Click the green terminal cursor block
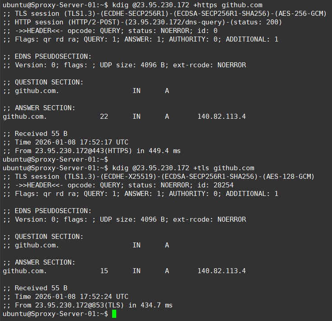 point(114,313)
